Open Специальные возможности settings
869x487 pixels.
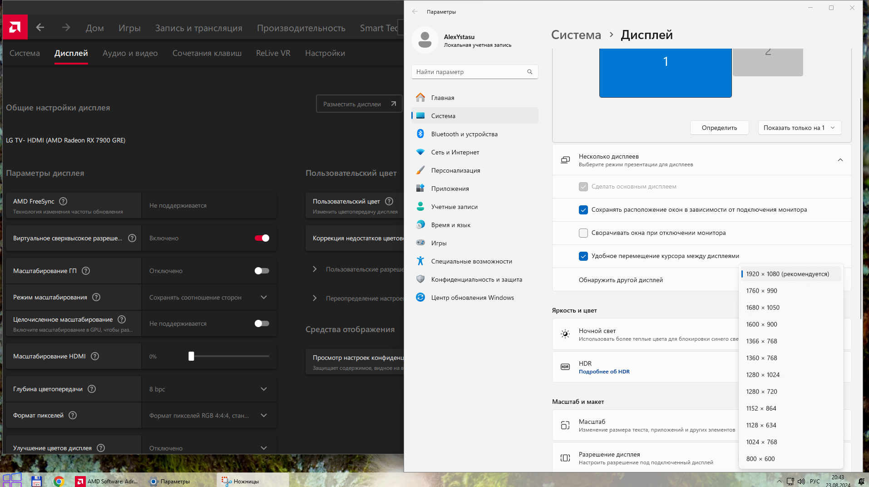tap(475, 261)
